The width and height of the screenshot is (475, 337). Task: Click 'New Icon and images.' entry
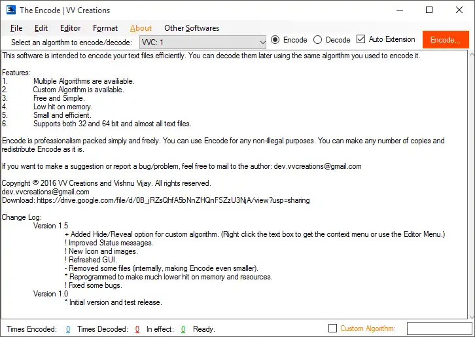[101, 251]
